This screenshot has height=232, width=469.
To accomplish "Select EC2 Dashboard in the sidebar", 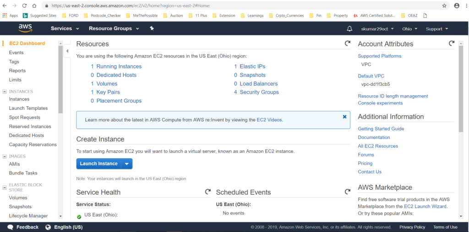I will (x=27, y=43).
